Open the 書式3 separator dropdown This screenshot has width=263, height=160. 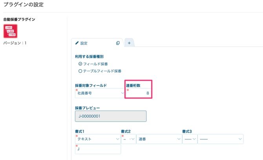[x=189, y=139]
